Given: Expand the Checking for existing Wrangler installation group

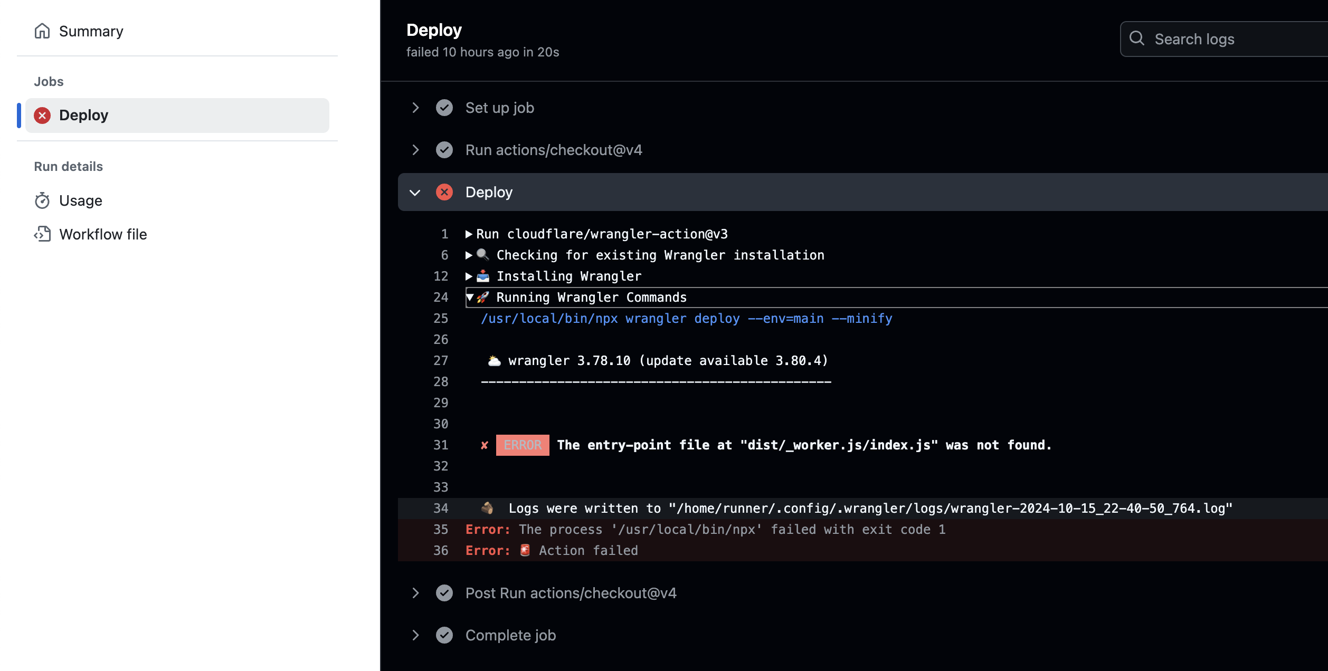Looking at the screenshot, I should point(468,255).
